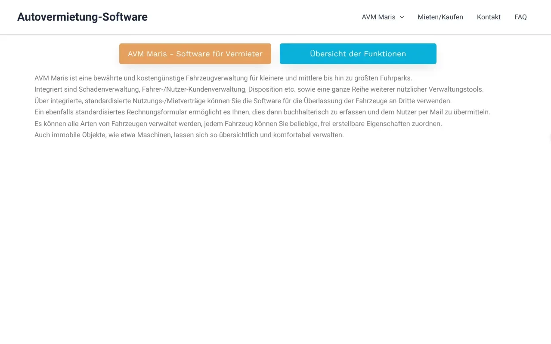The image size is (551, 344).
Task: Go to Mieten/Kaufen to compare purchase options
Action: (440, 17)
